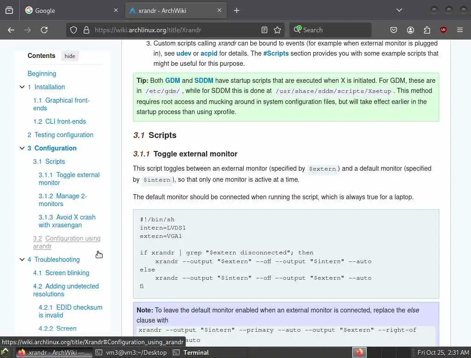
Task: Follow the udev link
Action: [184, 53]
